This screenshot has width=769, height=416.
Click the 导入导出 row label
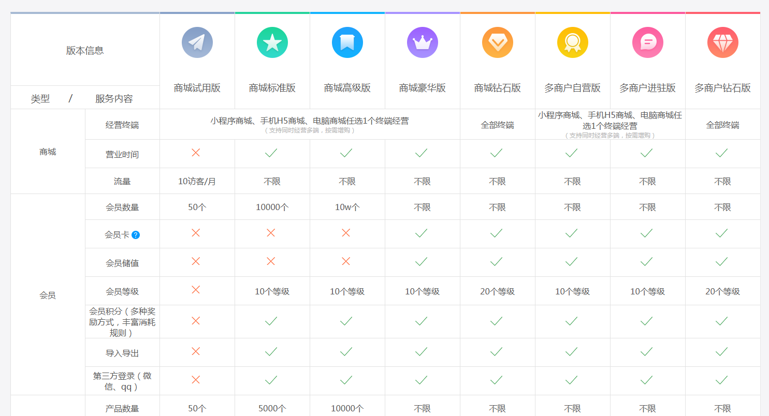(122, 353)
